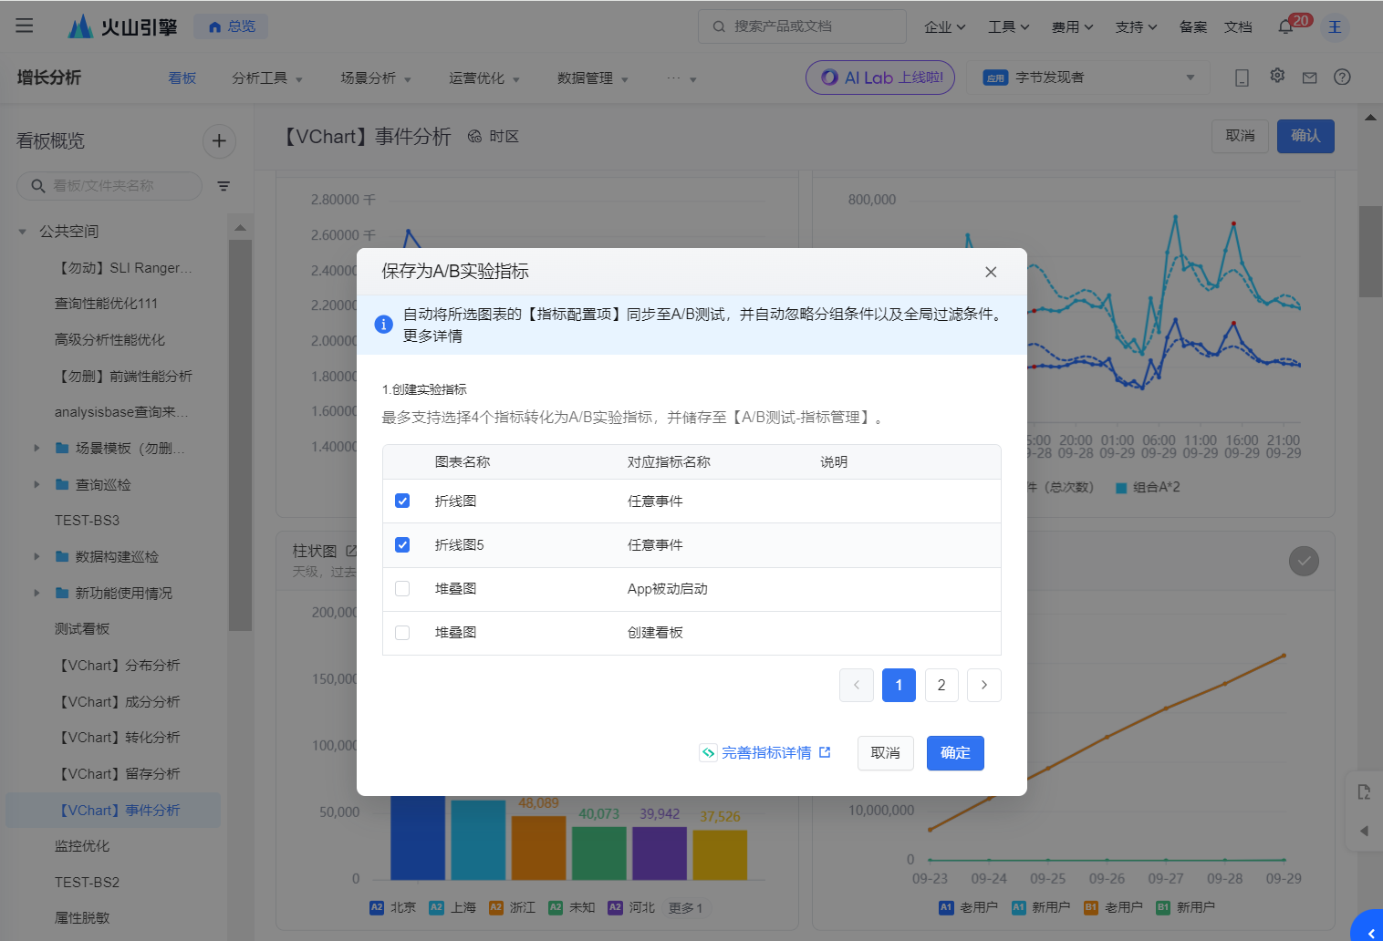Open the 【VChart】留存分析 dashboard
The width and height of the screenshot is (1383, 941).
click(120, 774)
